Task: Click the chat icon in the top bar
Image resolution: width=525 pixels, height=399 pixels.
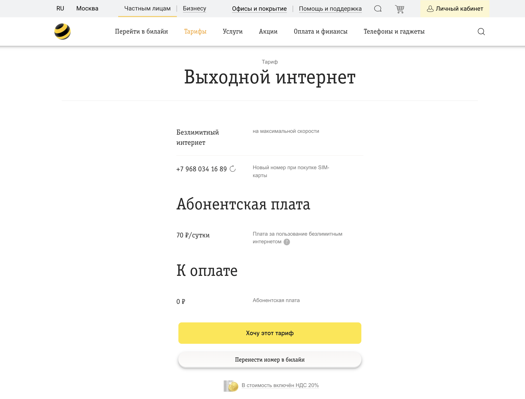Action: [378, 9]
